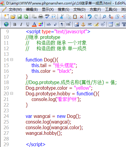Save all open documents
Image resolution: width=126 pixels, height=147 pixels.
(26, 17)
